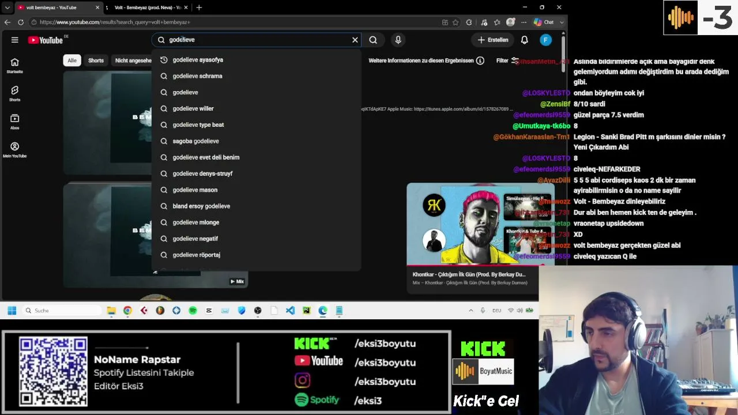Open PyCharm from the taskbar
This screenshot has width=738, height=415.
[x=306, y=311]
